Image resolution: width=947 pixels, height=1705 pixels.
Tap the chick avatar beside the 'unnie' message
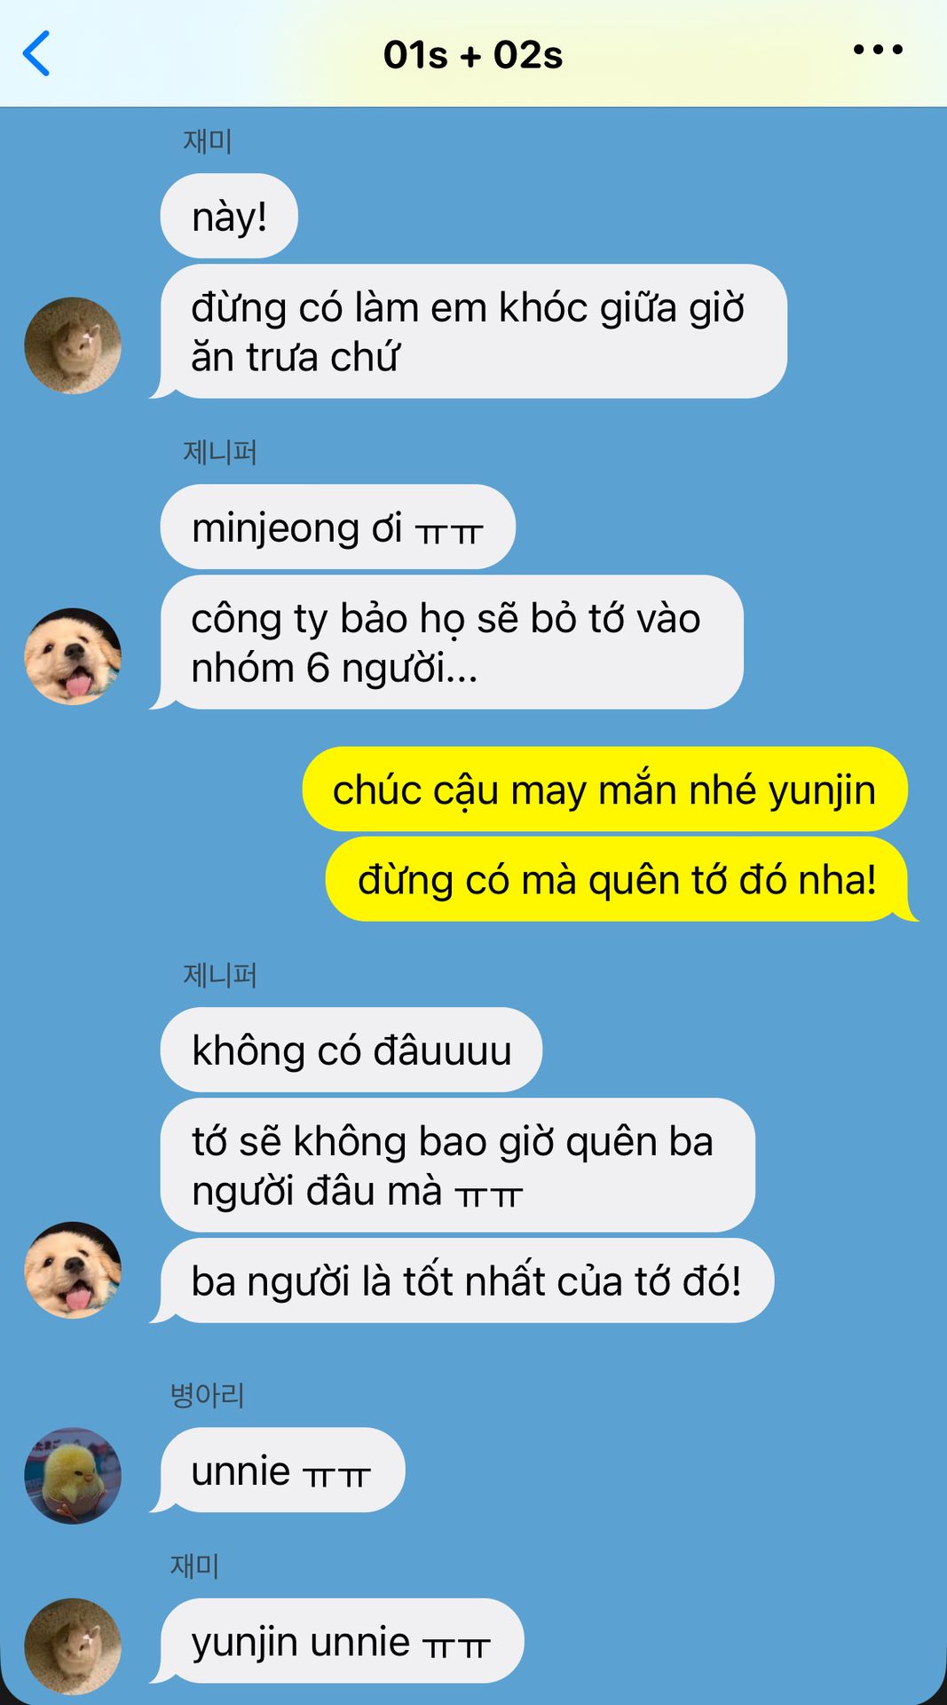[x=73, y=1476]
